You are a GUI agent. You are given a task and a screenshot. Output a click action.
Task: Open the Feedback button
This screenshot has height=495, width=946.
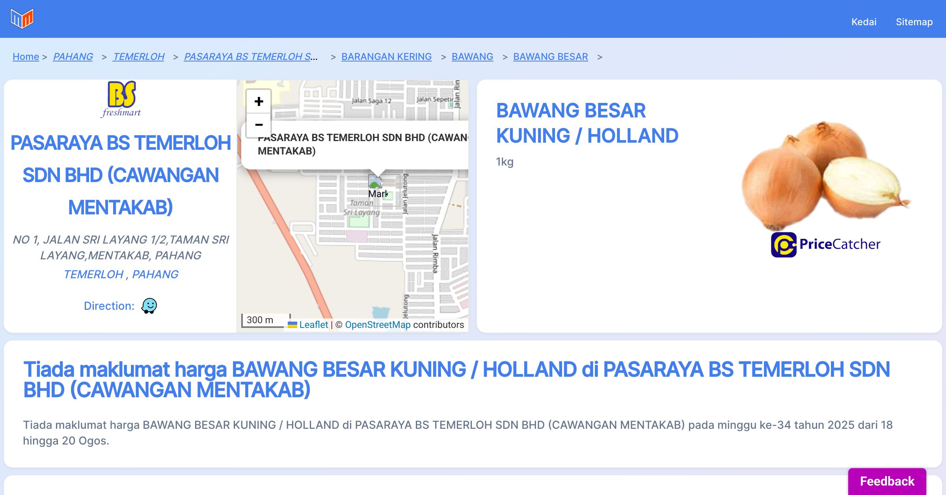tap(887, 481)
